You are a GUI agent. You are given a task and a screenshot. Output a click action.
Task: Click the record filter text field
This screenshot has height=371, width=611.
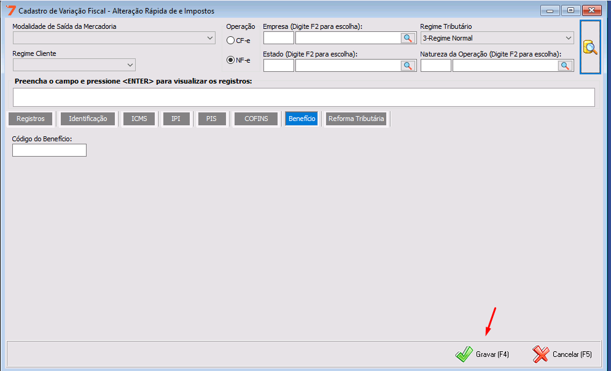tap(303, 97)
